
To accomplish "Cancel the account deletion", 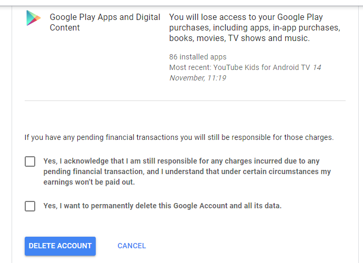I will point(132,246).
